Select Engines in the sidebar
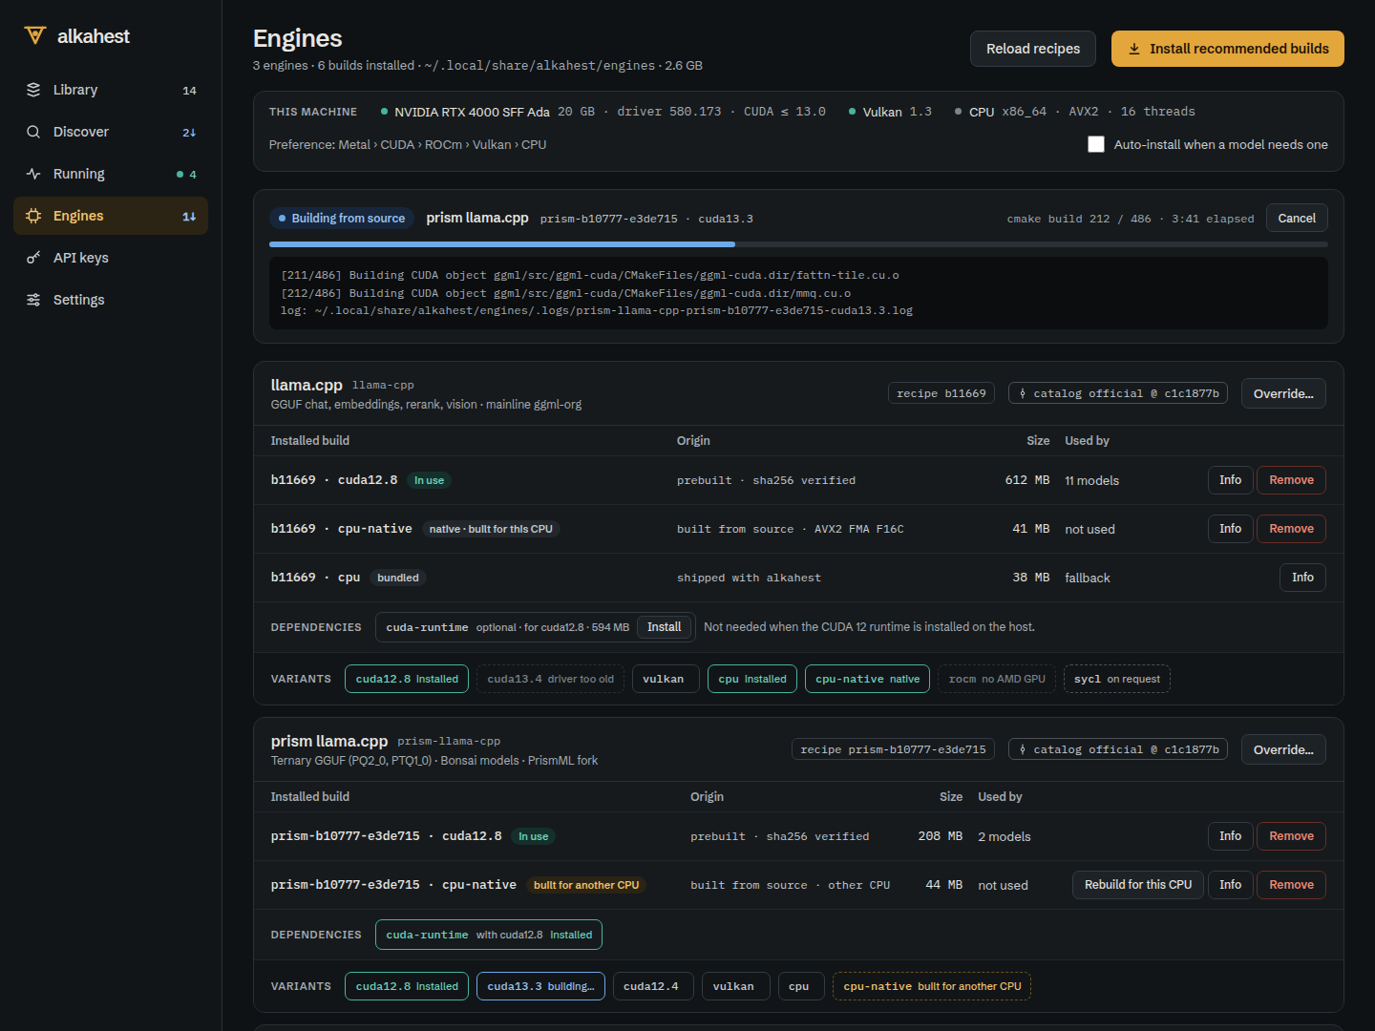 [111, 216]
